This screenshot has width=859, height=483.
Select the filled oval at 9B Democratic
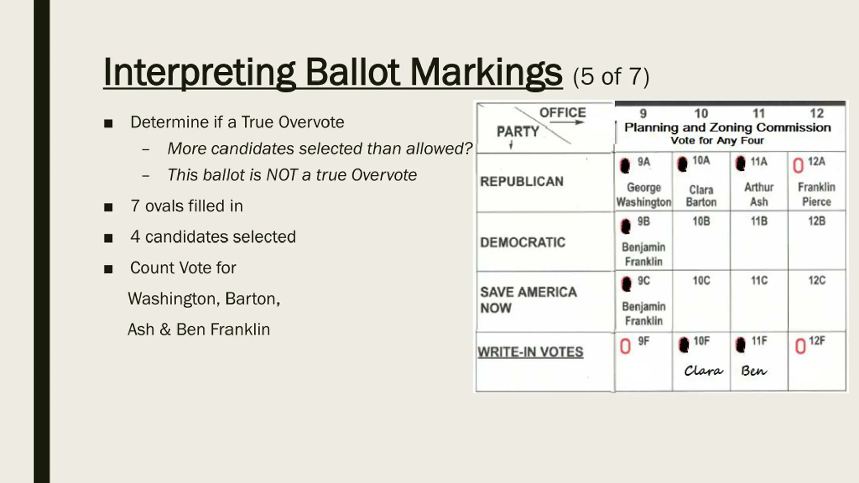(x=625, y=226)
